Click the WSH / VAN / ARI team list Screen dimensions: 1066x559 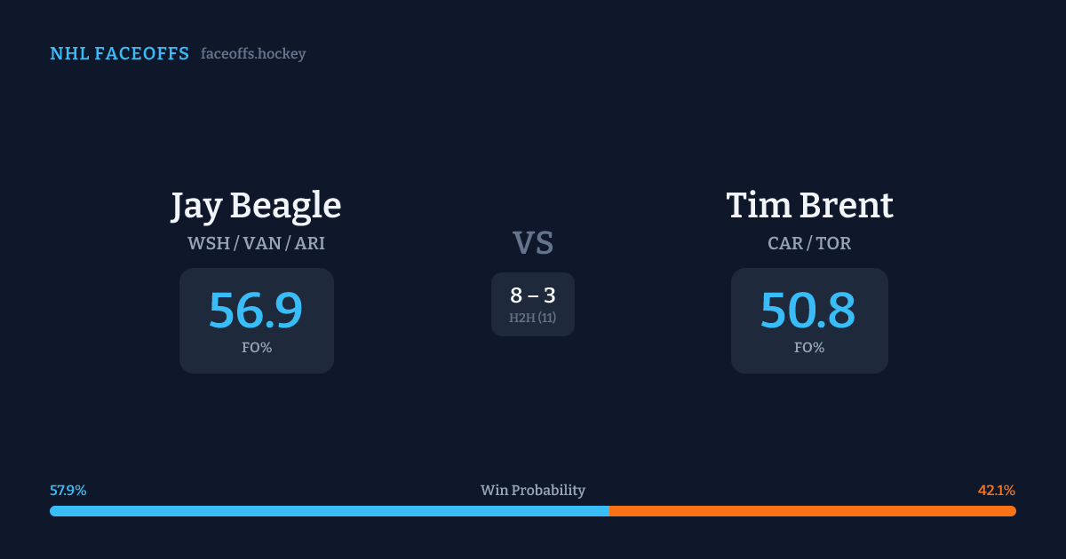point(256,243)
